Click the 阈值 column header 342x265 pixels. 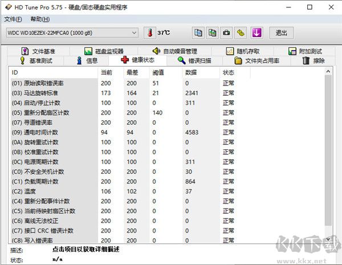[166, 72]
